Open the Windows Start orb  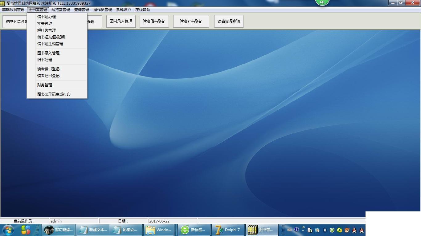(8, 230)
